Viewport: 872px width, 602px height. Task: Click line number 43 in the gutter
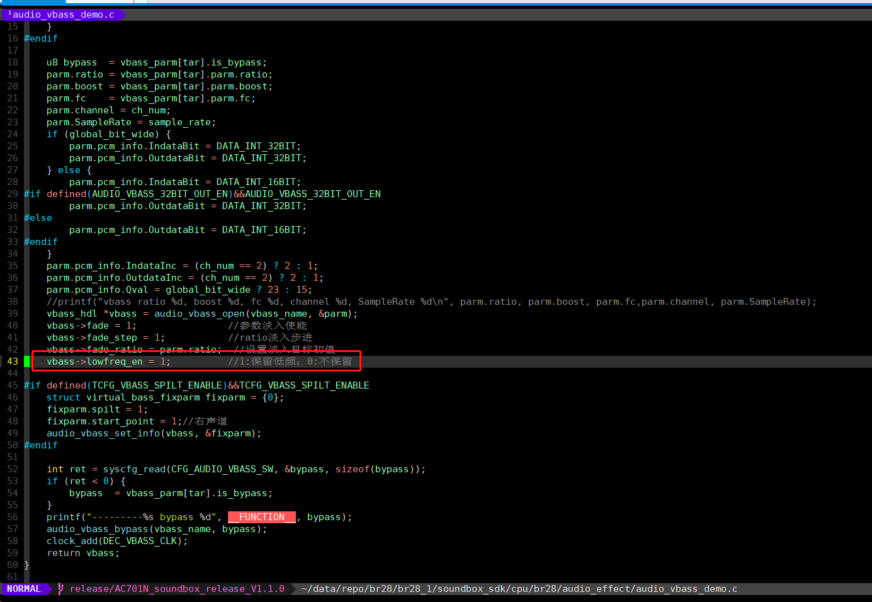click(x=13, y=361)
